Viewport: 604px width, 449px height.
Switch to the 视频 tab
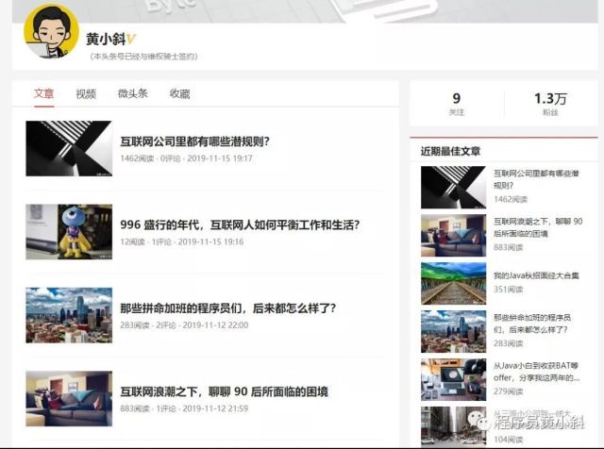tap(86, 93)
